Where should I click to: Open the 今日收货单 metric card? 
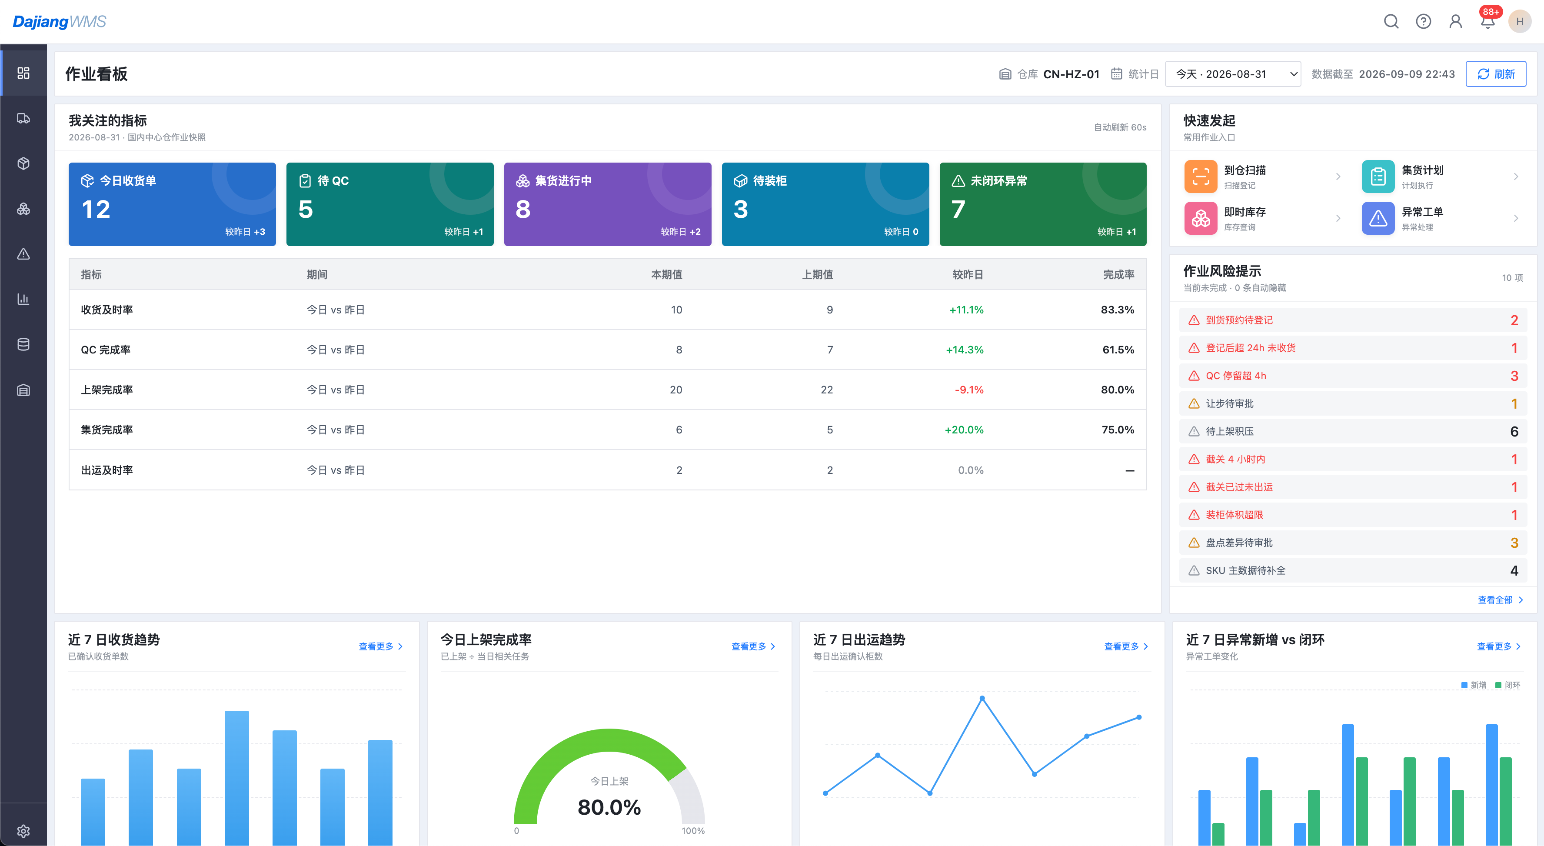[172, 204]
